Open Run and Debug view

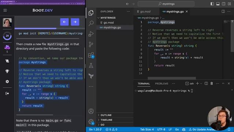(x=91, y=34)
